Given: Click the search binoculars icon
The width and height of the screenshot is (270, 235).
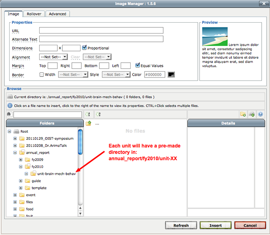Looking at the screenshot, I should [x=9, y=114].
